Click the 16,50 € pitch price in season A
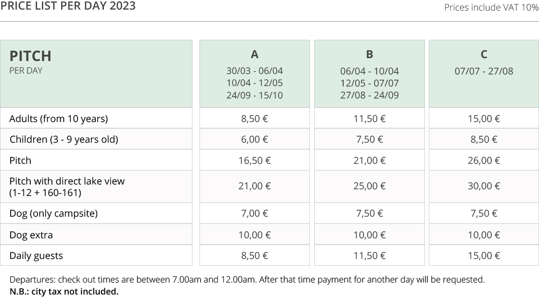 [x=255, y=160]
